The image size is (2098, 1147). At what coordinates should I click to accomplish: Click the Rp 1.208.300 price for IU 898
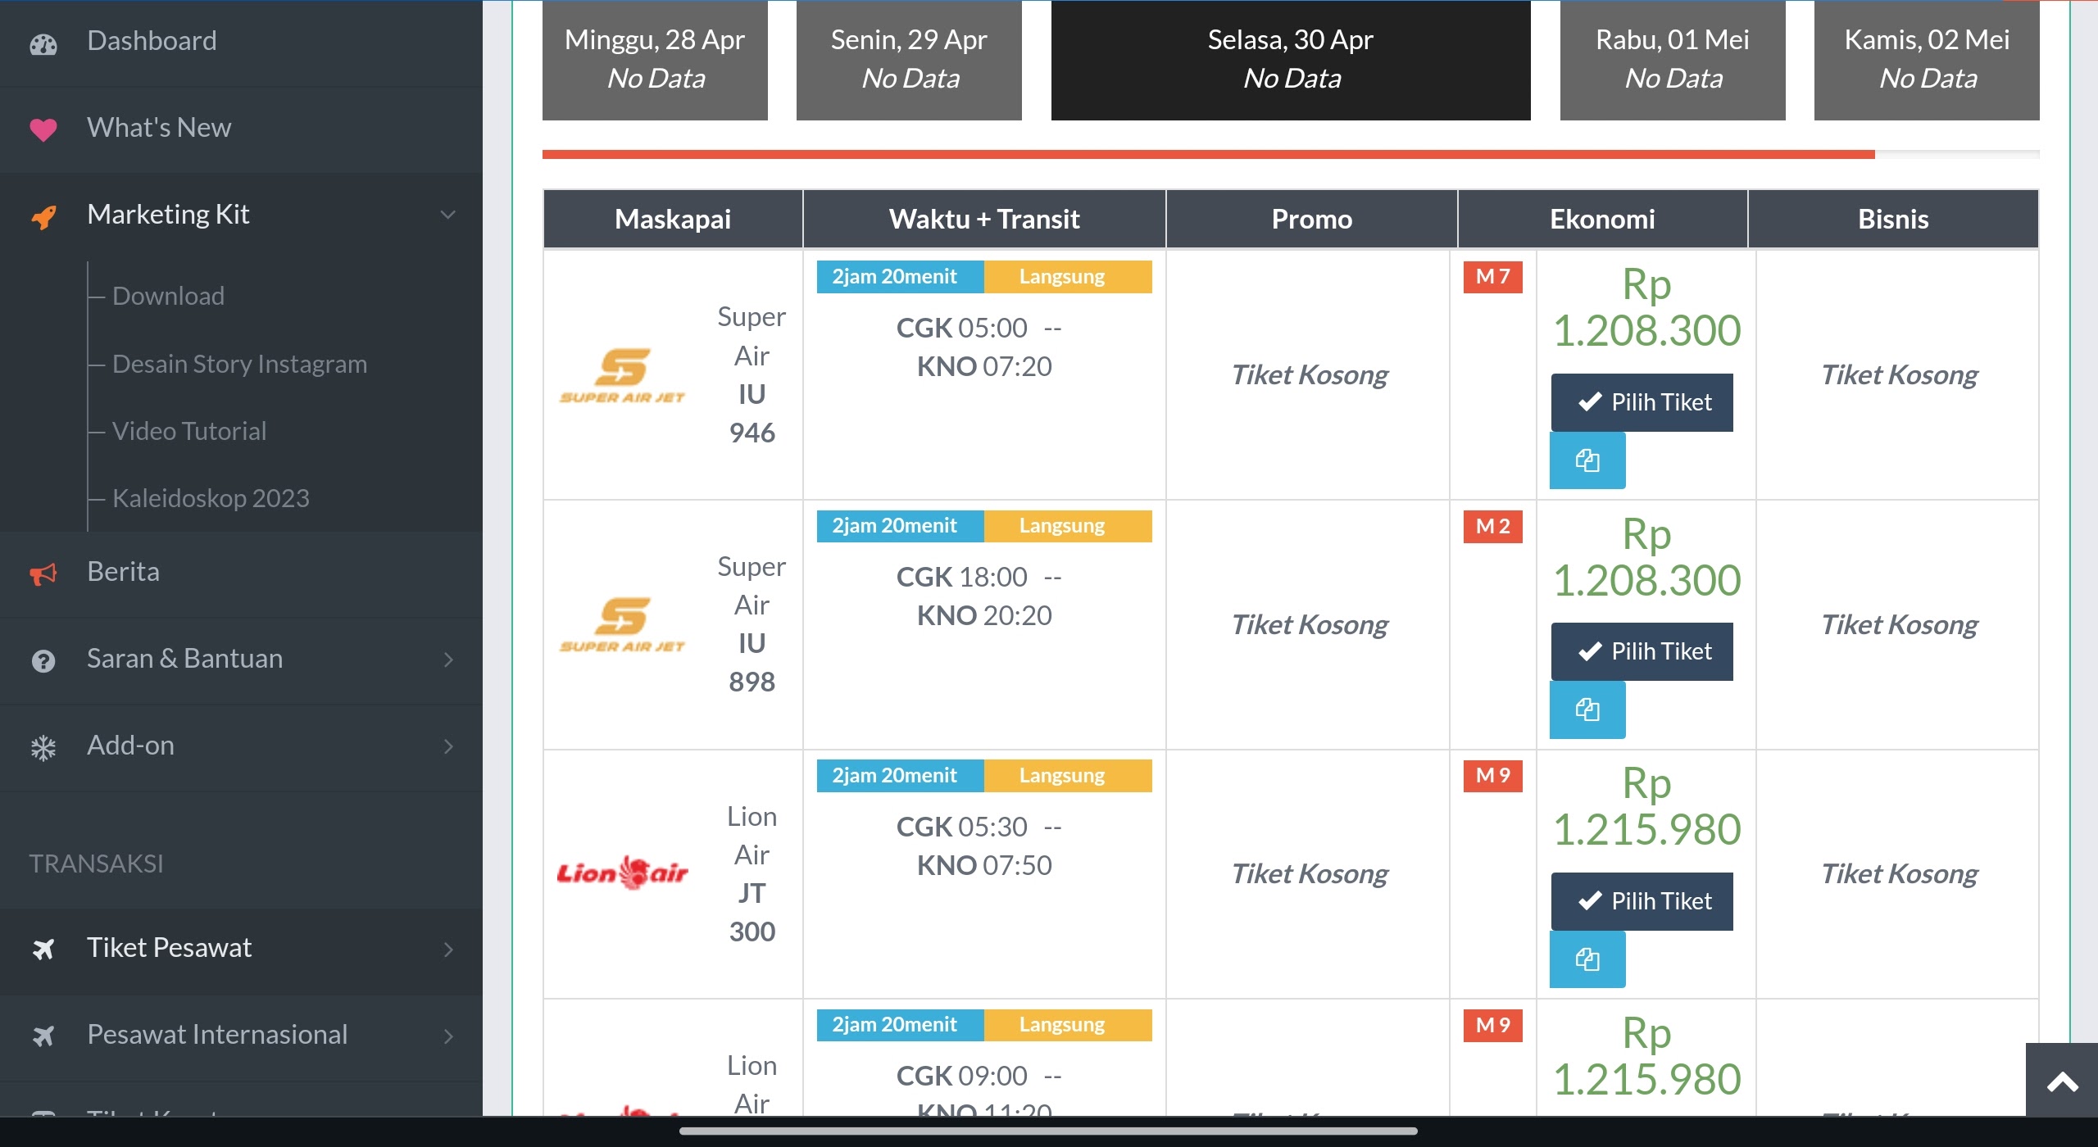click(1646, 557)
